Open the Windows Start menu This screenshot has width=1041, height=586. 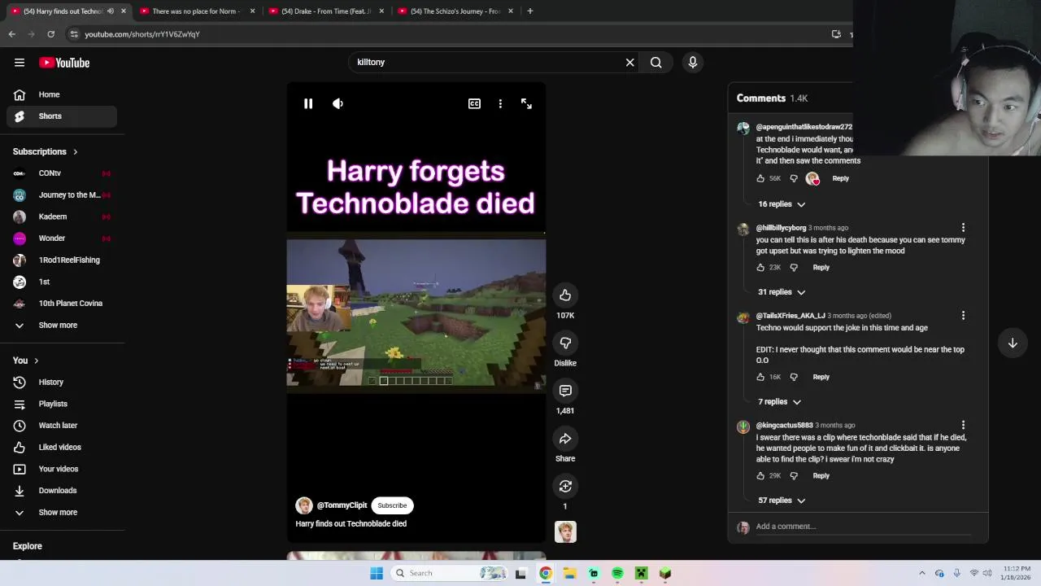(x=377, y=574)
